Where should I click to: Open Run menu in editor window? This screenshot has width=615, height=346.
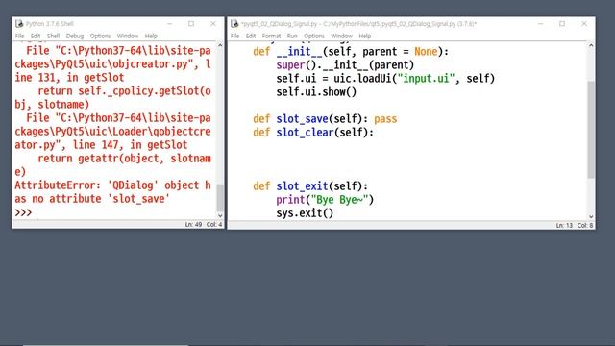[292, 36]
